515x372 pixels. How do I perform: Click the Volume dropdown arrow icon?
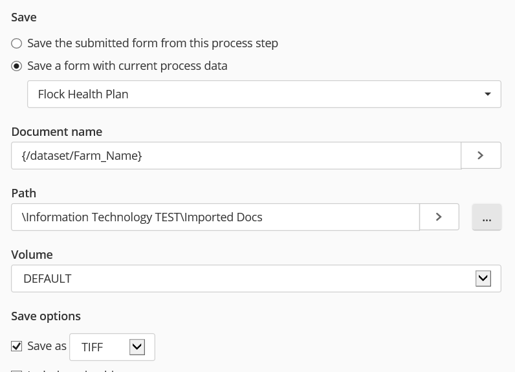(483, 278)
